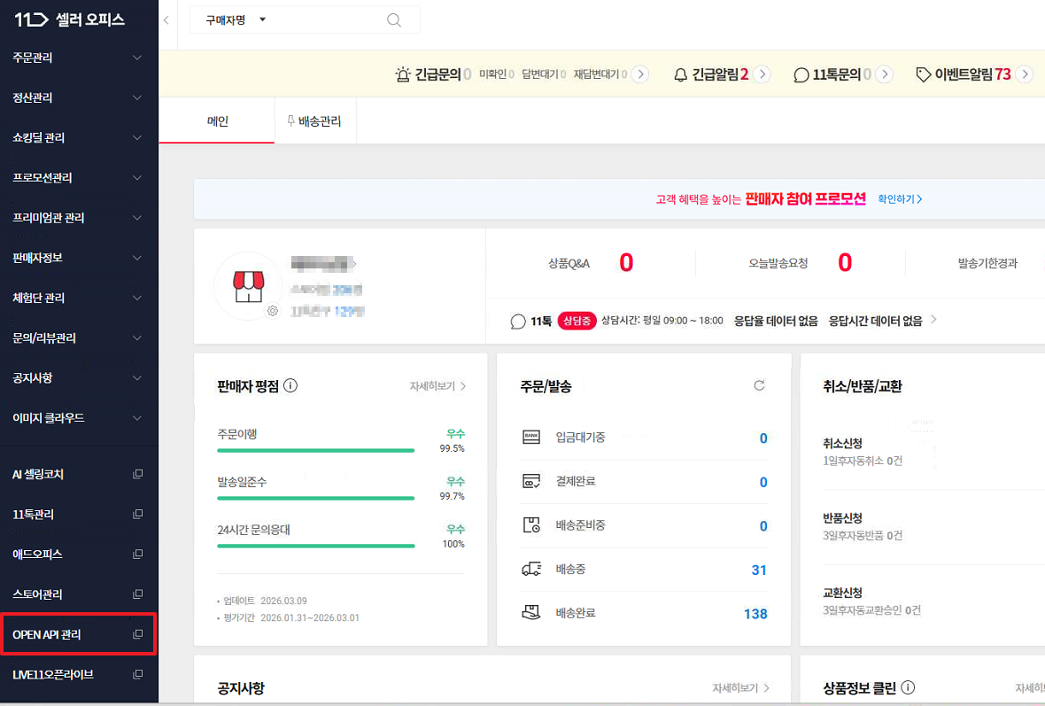
Task: Open the seller rating info icon
Action: tap(290, 385)
